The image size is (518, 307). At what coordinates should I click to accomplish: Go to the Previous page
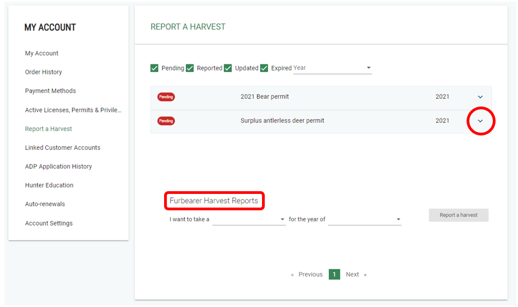[307, 275]
